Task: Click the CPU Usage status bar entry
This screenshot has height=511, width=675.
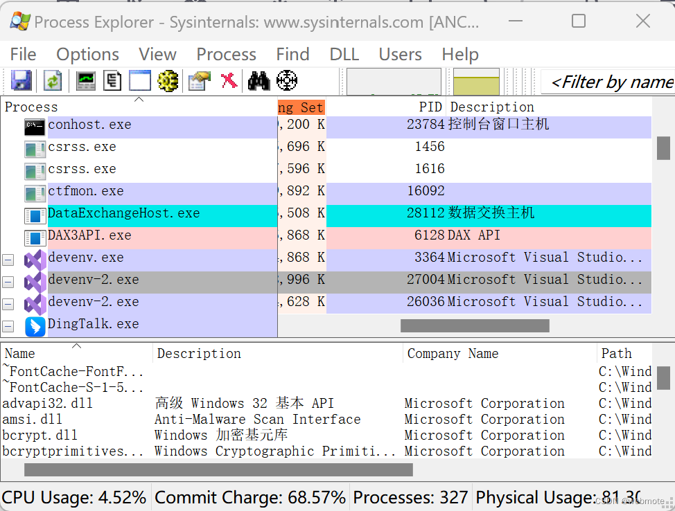Action: click(74, 498)
